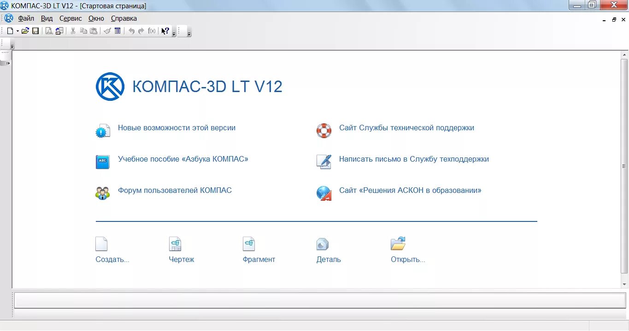
Task: Click the Создать blank page icon
Action: (x=101, y=244)
